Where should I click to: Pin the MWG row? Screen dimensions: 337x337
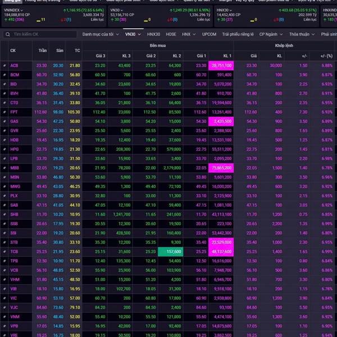click(4, 186)
